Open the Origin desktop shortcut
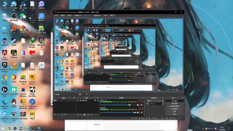Screen dimensions: 233x131 coord(14,30)
